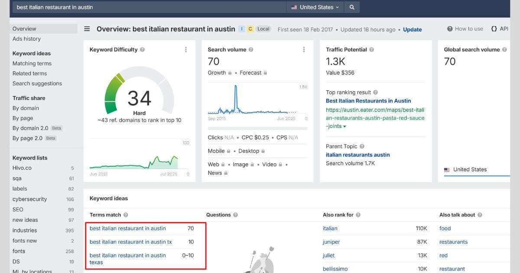Open the United States country dropdown

[315, 7]
